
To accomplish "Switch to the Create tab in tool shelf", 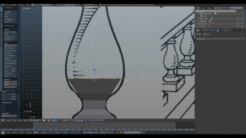I will tap(2, 15).
